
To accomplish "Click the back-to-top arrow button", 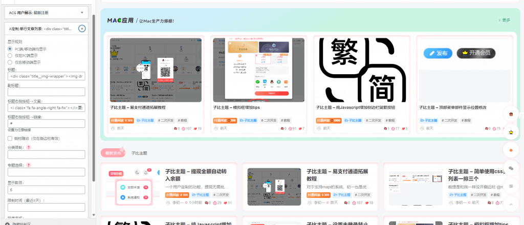I will click(x=511, y=204).
